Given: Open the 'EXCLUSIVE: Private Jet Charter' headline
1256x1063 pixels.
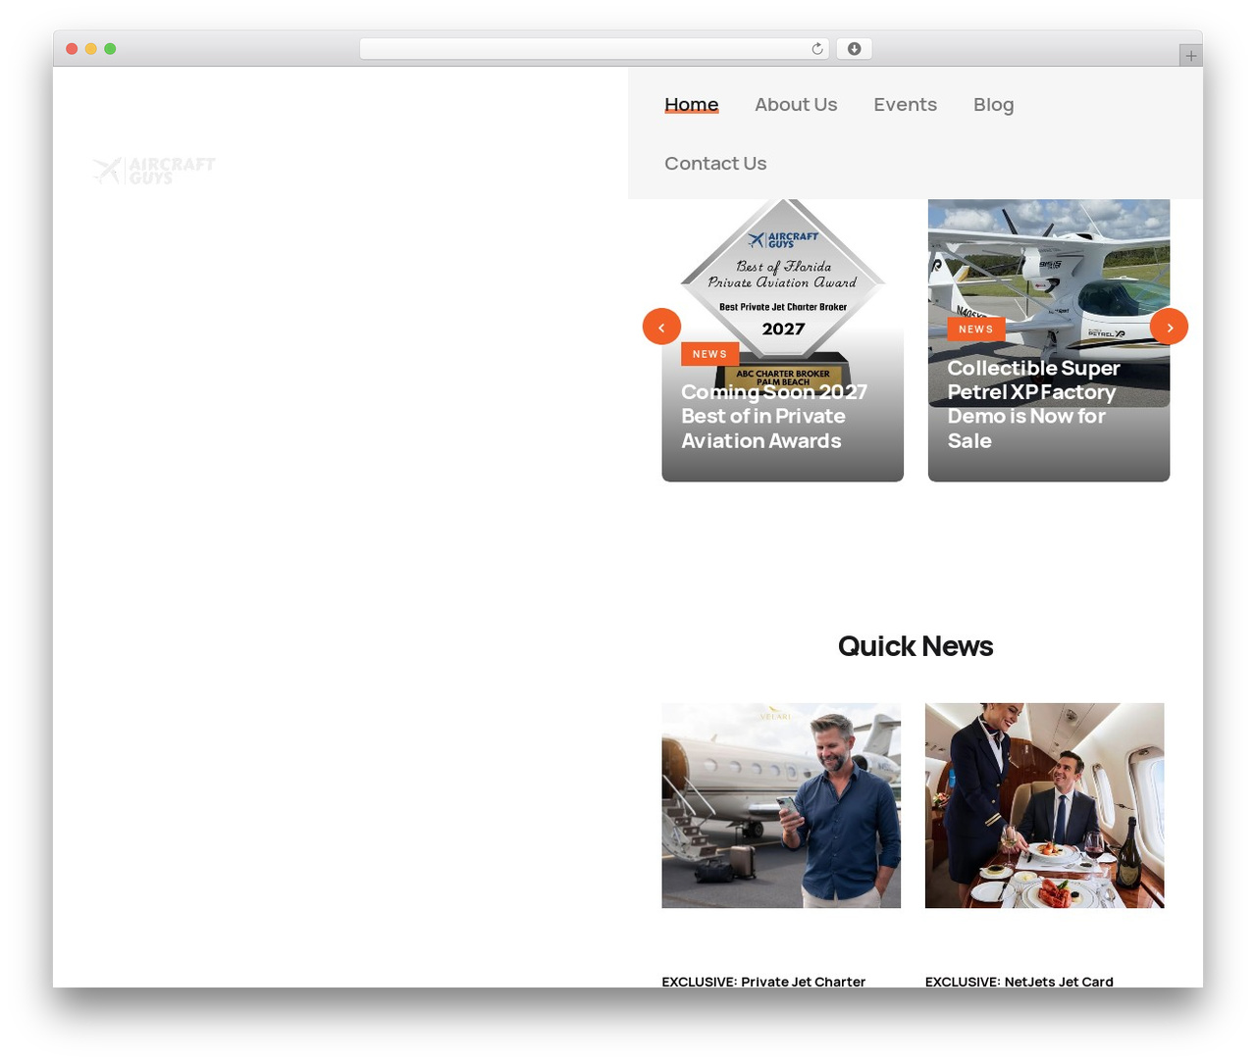Looking at the screenshot, I should point(763,981).
